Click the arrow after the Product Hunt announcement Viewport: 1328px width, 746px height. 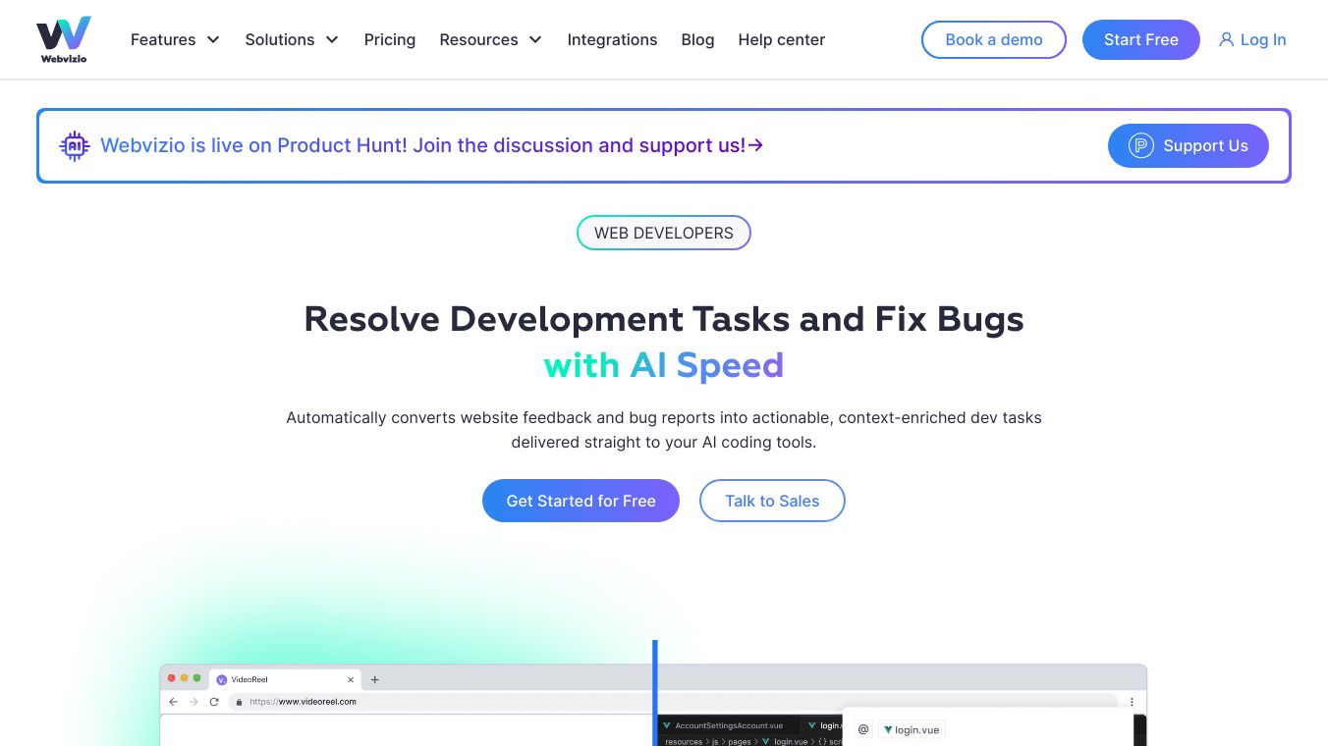tap(755, 145)
